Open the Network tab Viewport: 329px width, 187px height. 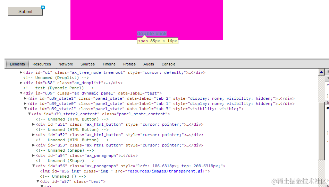click(66, 64)
